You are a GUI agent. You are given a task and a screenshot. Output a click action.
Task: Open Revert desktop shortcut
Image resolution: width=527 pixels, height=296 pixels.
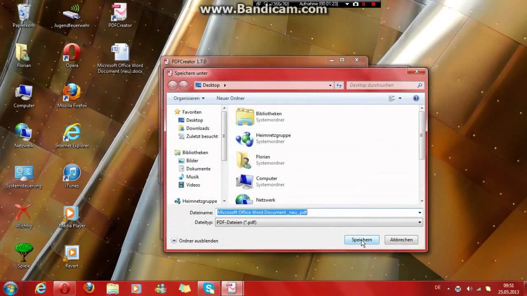coord(72,256)
